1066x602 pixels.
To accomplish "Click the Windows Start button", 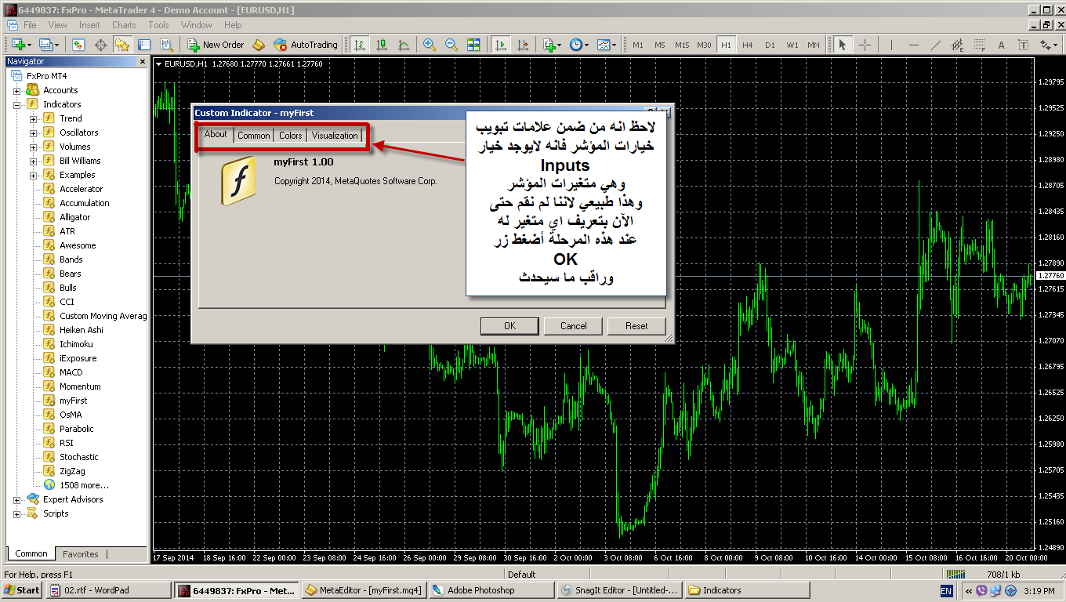I will coord(22,590).
